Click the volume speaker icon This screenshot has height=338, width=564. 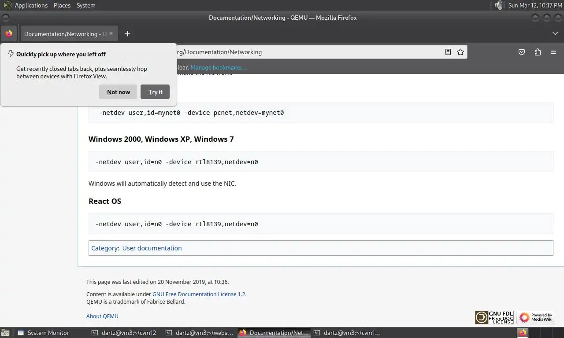(498, 5)
